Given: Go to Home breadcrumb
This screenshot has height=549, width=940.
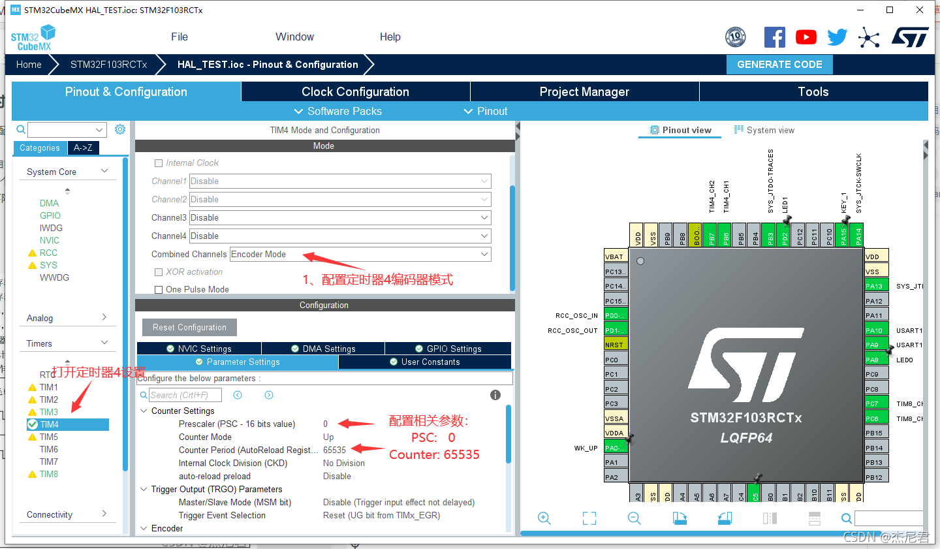Looking at the screenshot, I should coord(29,65).
